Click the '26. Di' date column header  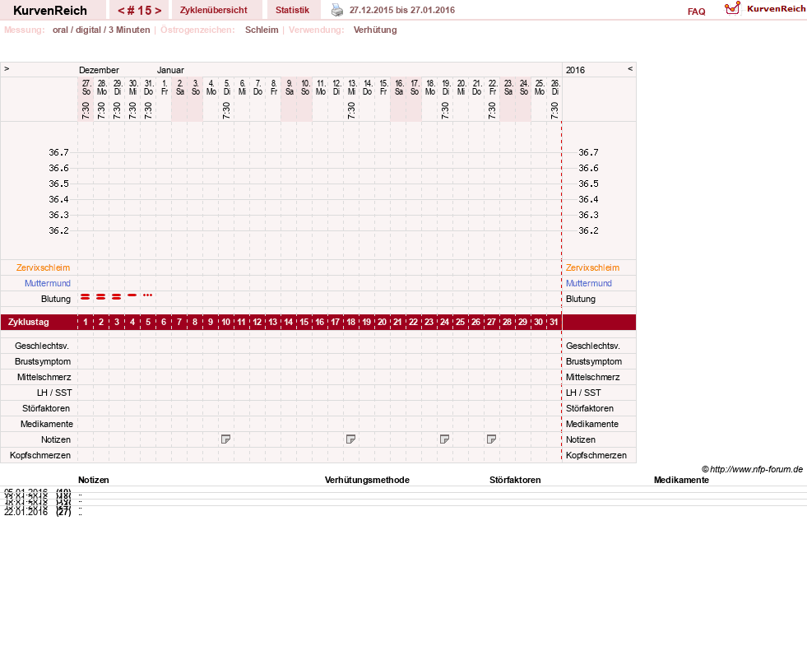tap(554, 87)
